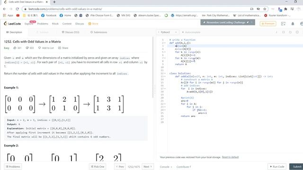The width and height of the screenshot is (303, 170).
Task: Open the Explore nav item
Action: pos(29,24)
